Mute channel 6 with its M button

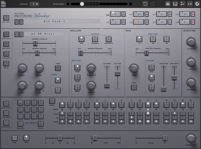click(x=147, y=22)
